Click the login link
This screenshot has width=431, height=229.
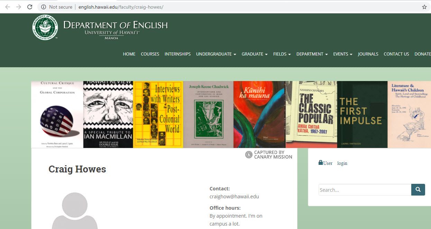coord(342,163)
